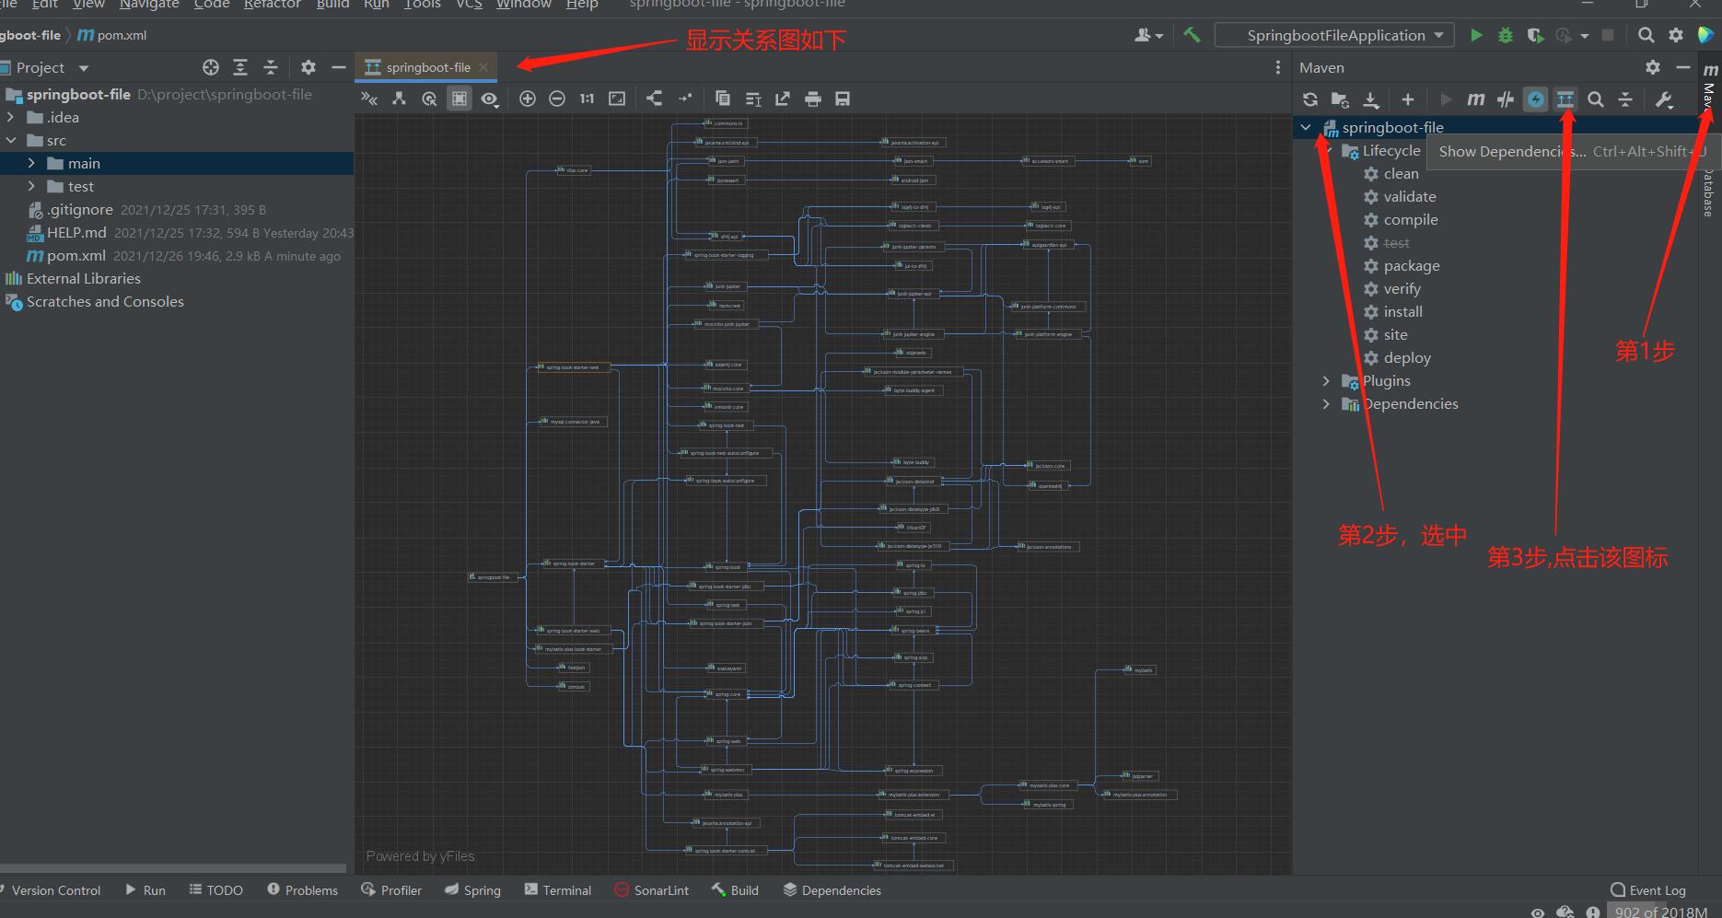This screenshot has width=1722, height=918.
Task: Set diagram to actual size 1:1
Action: coord(587,99)
